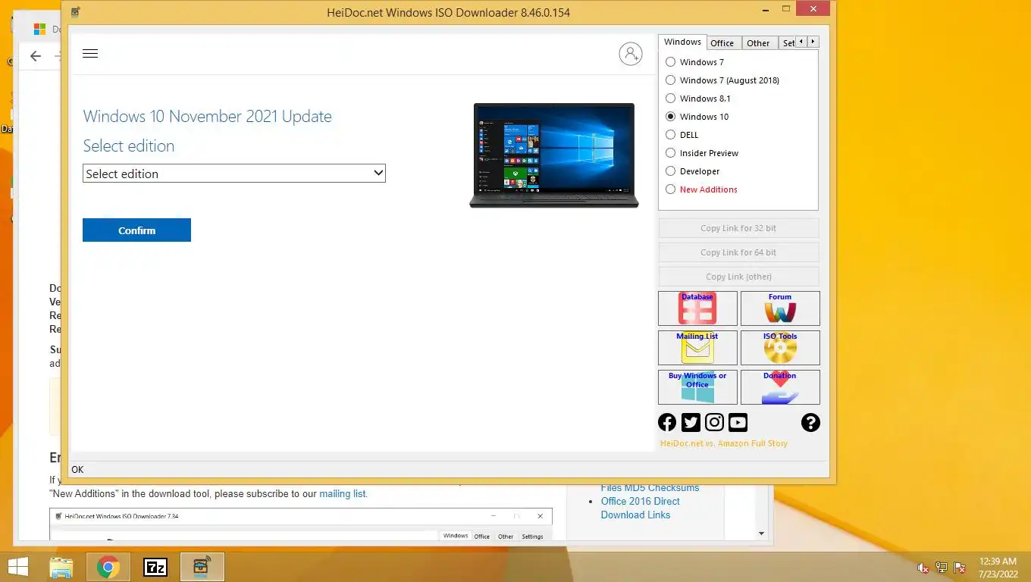
Task: Click the user account sign-in icon
Action: 630,54
